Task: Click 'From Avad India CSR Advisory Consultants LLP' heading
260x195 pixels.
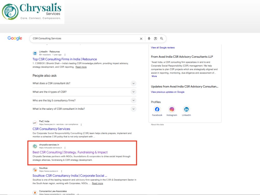Action: click(182, 57)
